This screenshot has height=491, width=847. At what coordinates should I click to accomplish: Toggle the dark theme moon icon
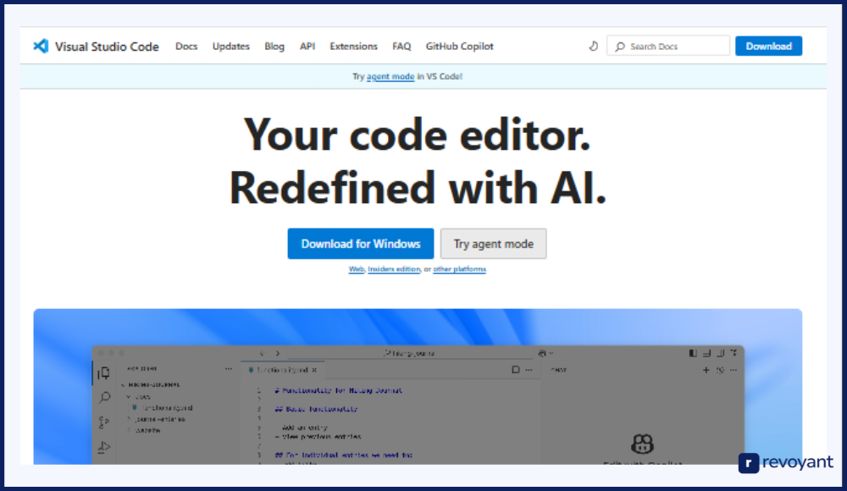(x=593, y=47)
